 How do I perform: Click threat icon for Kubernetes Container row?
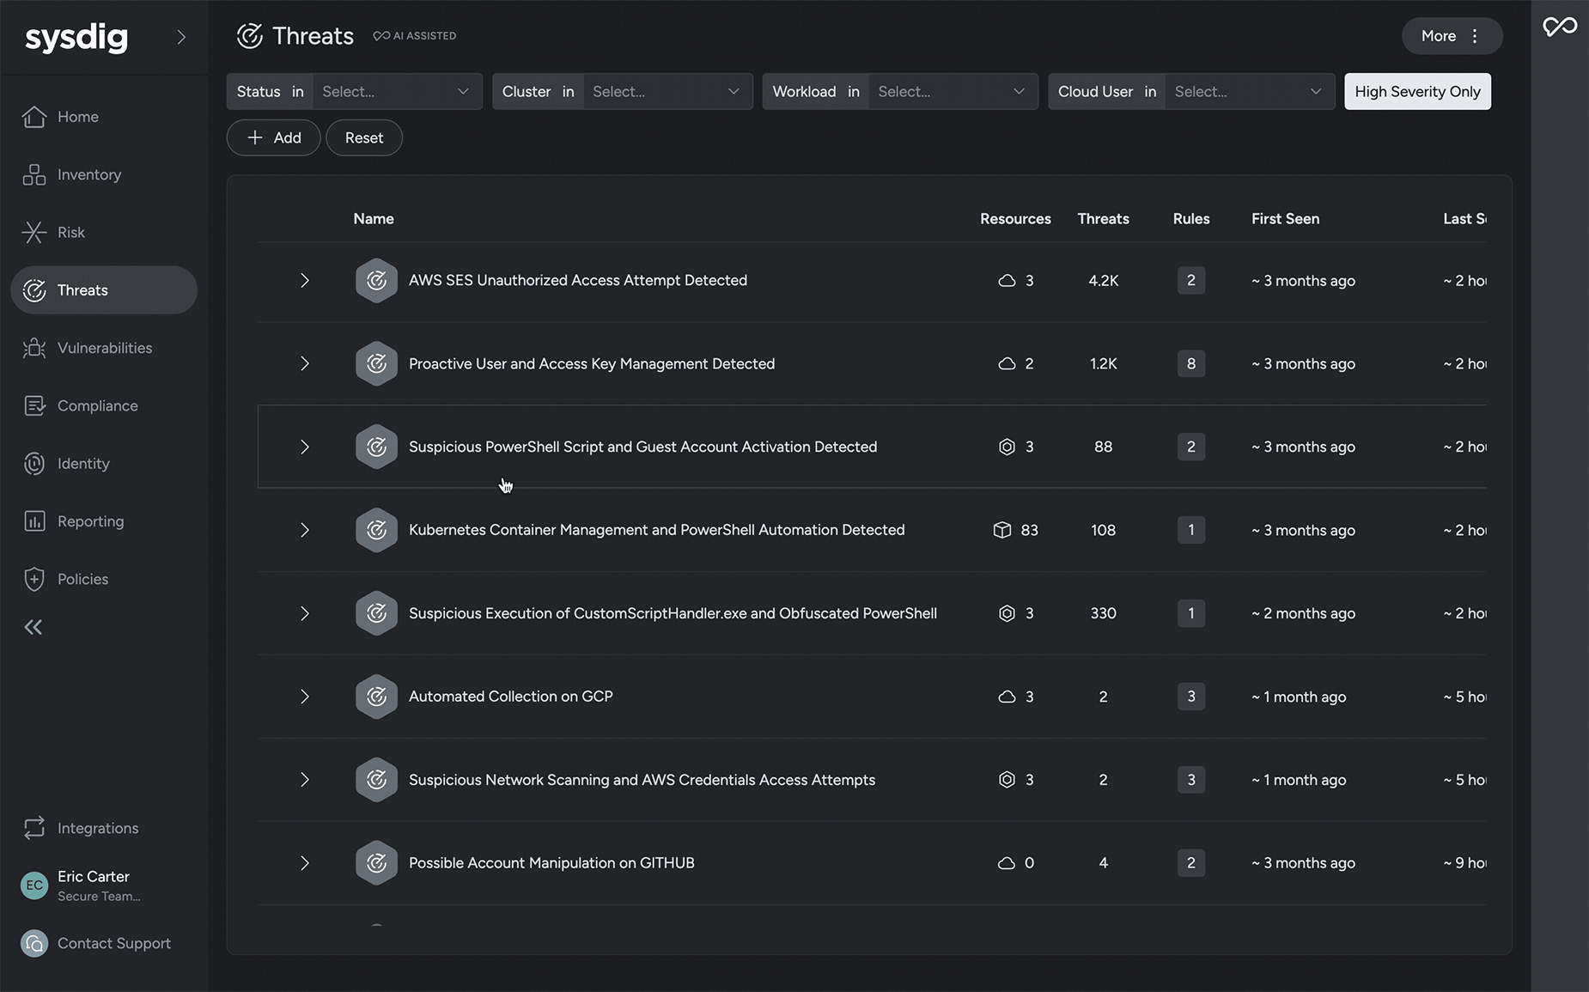tap(376, 530)
